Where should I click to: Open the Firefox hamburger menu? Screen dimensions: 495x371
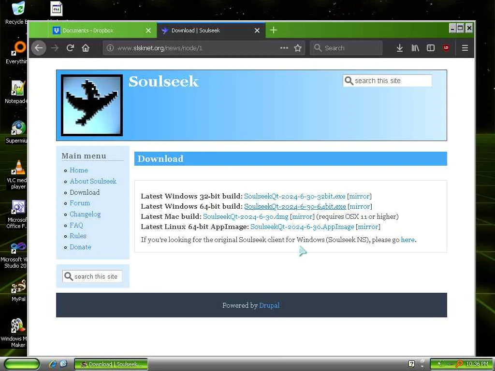pyautogui.click(x=465, y=48)
